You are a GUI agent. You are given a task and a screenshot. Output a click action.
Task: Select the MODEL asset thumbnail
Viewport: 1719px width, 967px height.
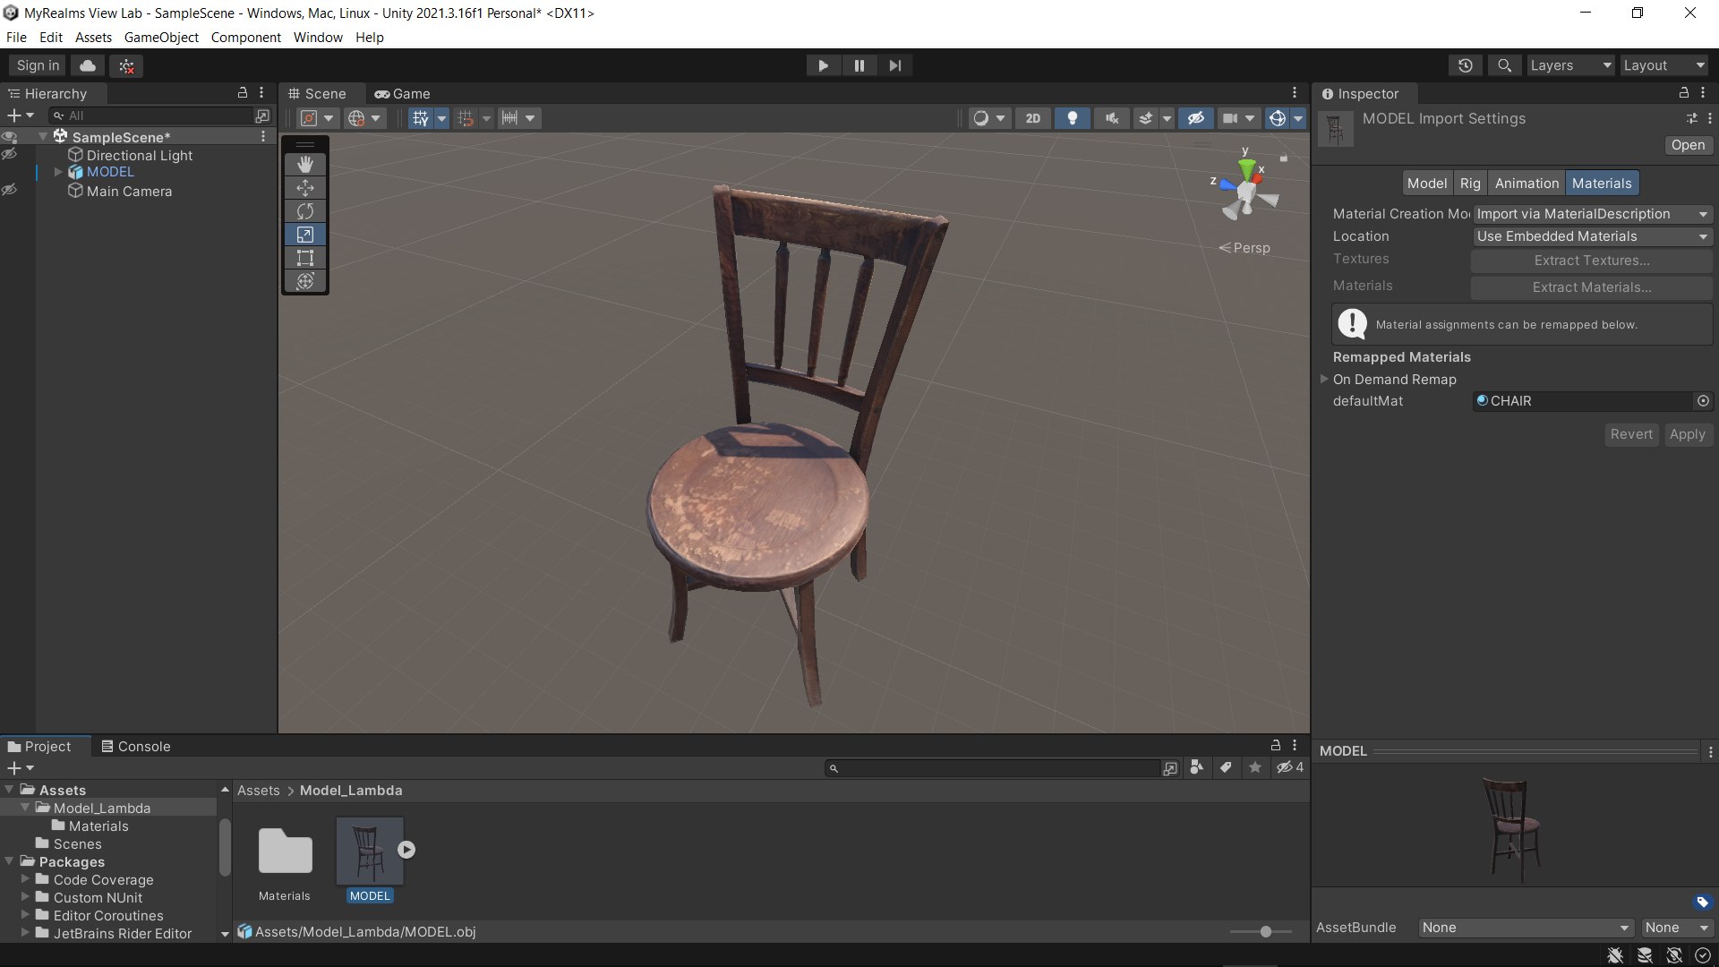[x=370, y=851]
